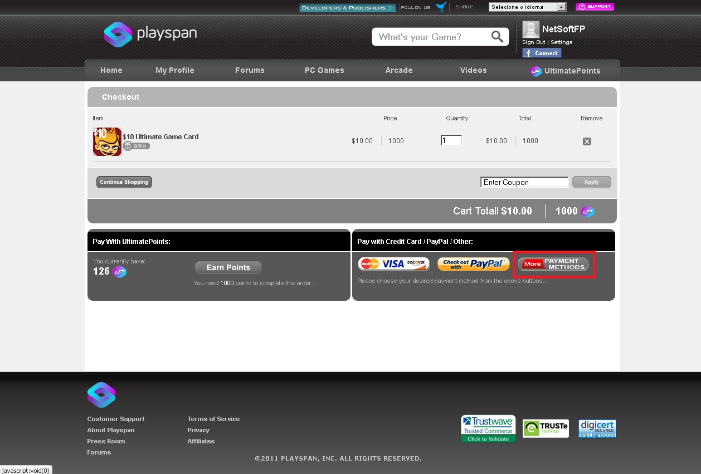Screen dimensions: 701x474
Task: Click the SHARE label in top bar
Action: (465, 7)
